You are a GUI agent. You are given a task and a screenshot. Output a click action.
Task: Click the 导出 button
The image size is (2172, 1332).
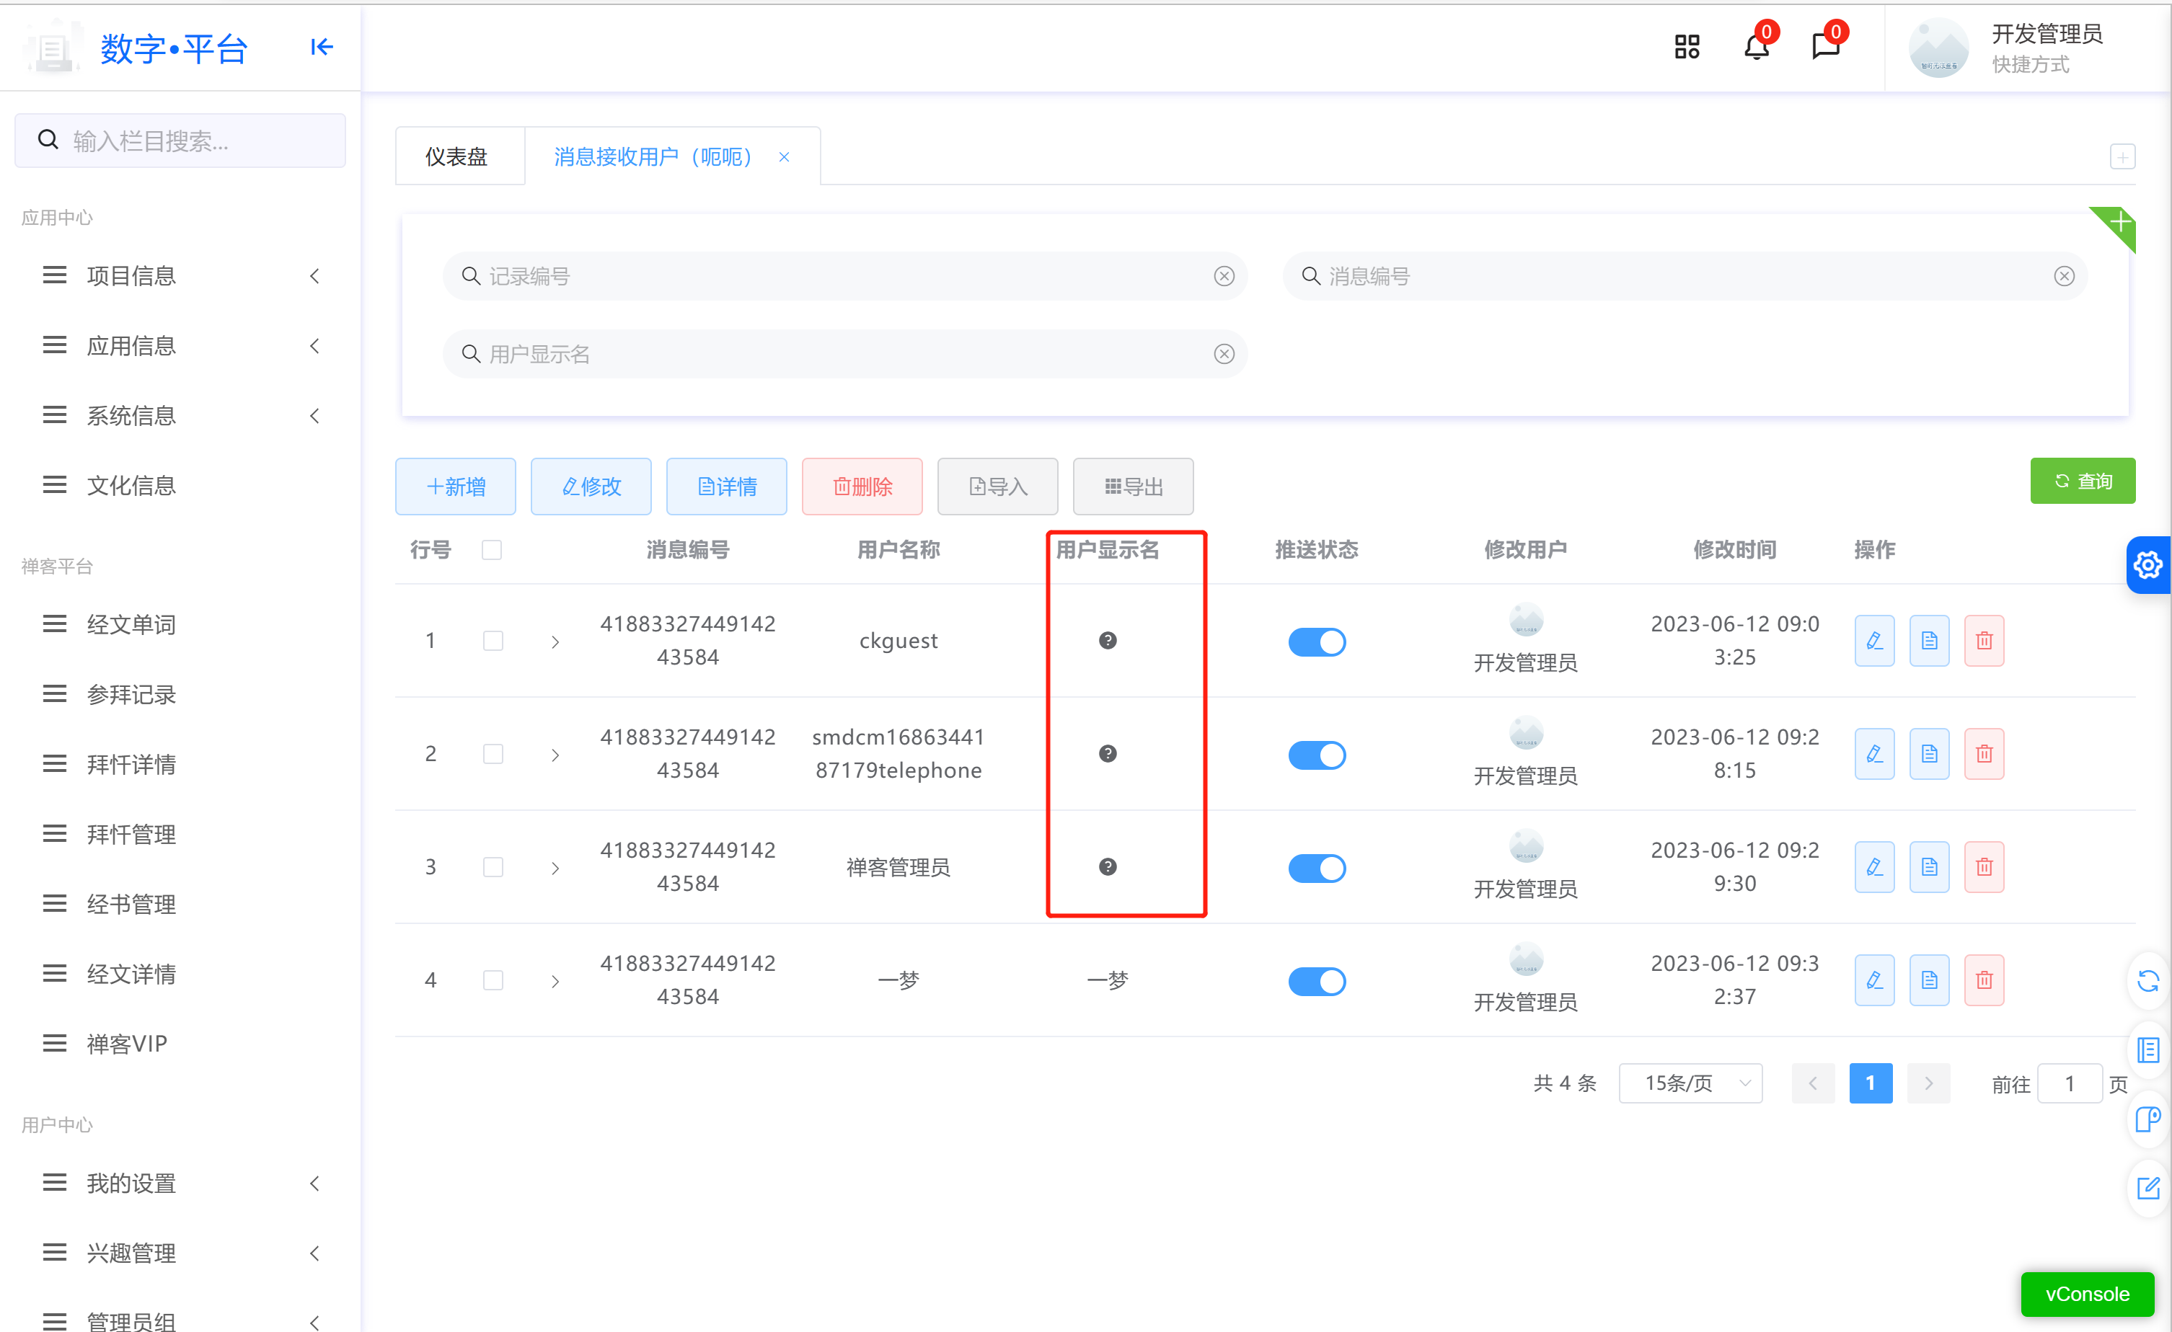[1133, 487]
